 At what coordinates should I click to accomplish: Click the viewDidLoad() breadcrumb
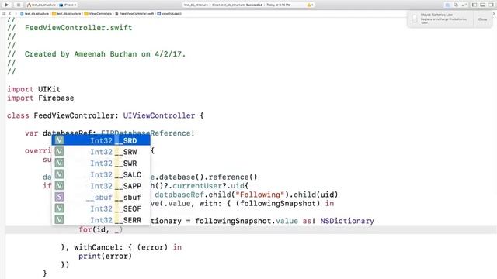pyautogui.click(x=169, y=14)
